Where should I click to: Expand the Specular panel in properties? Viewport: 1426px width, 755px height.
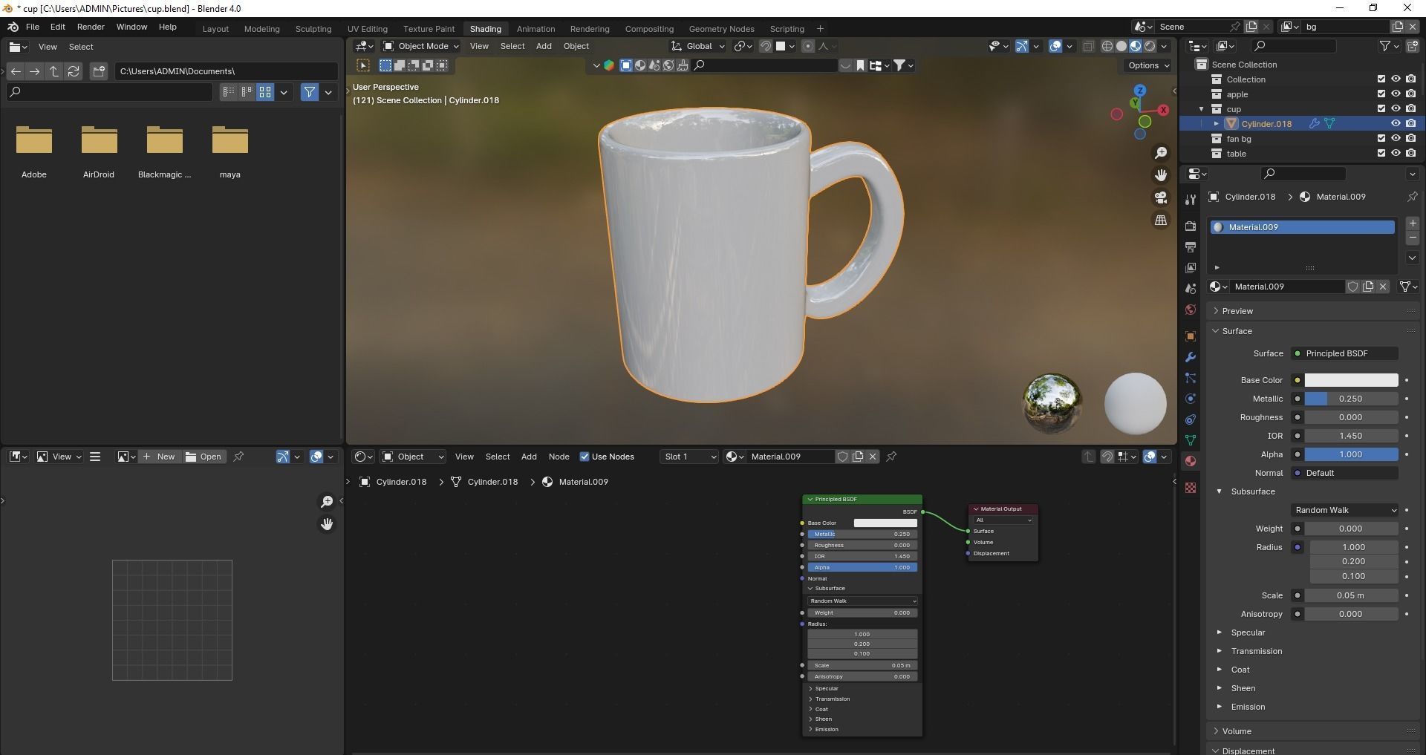(1248, 633)
